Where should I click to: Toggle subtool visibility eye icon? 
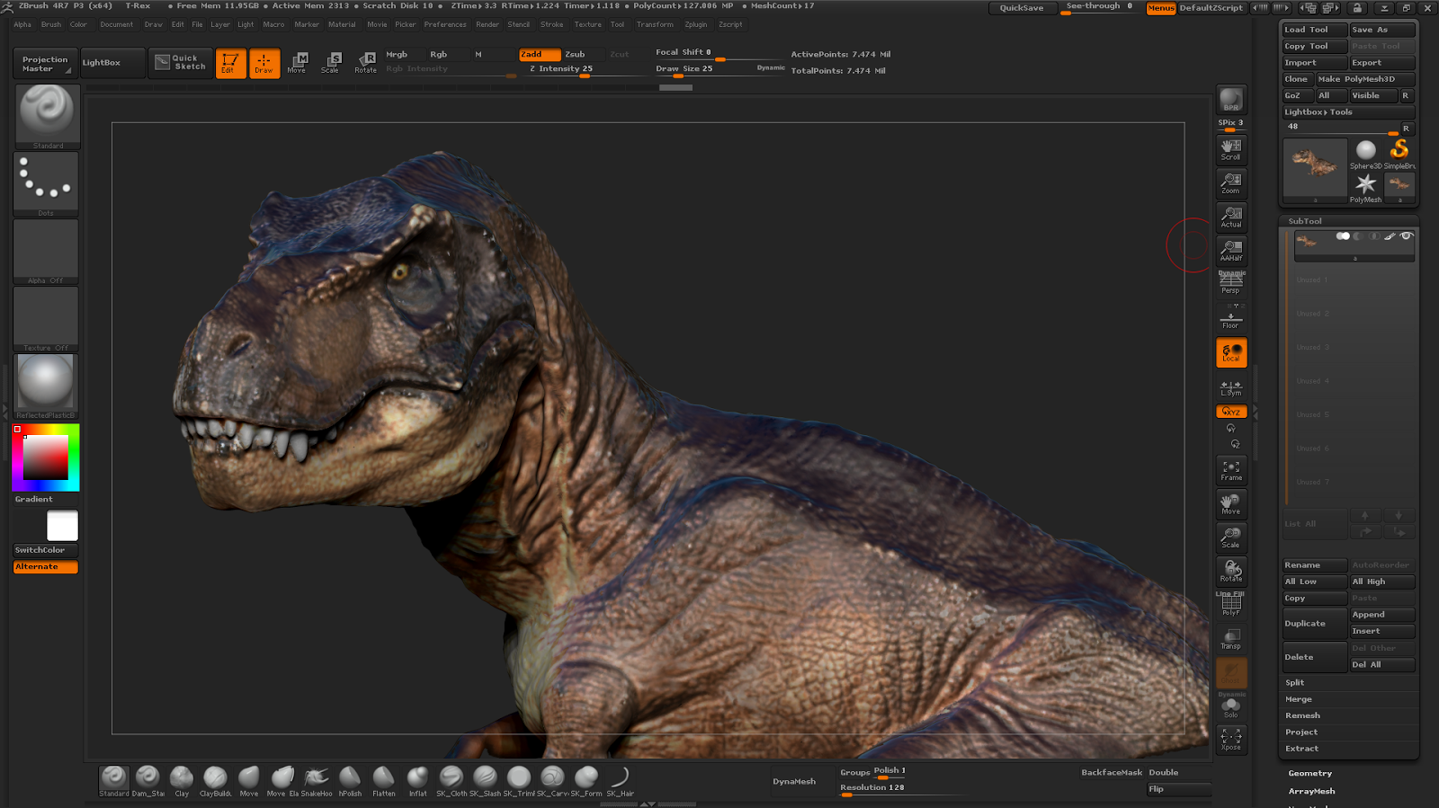tap(1407, 236)
